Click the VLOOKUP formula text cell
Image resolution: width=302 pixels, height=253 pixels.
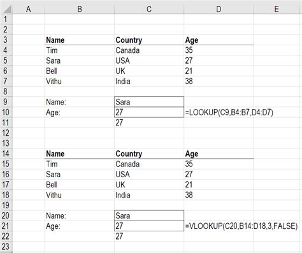pyautogui.click(x=241, y=226)
